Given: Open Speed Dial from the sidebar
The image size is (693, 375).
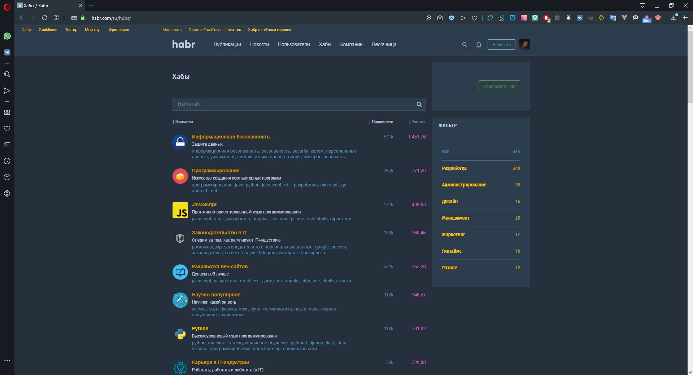Looking at the screenshot, I should click(x=7, y=112).
